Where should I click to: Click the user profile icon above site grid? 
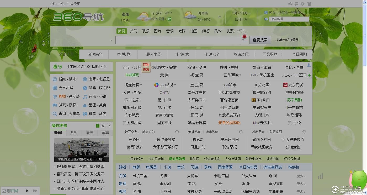point(309,65)
